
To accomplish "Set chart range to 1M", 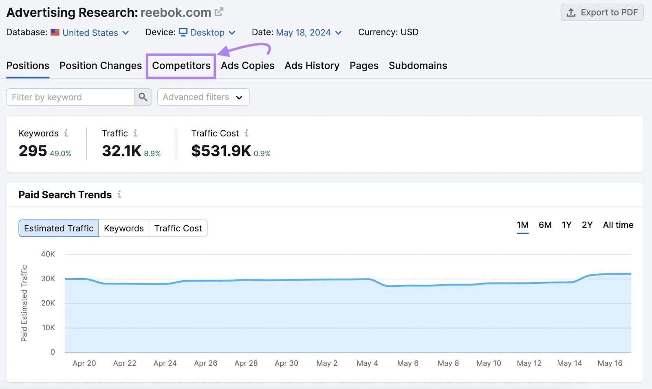I will click(x=522, y=225).
